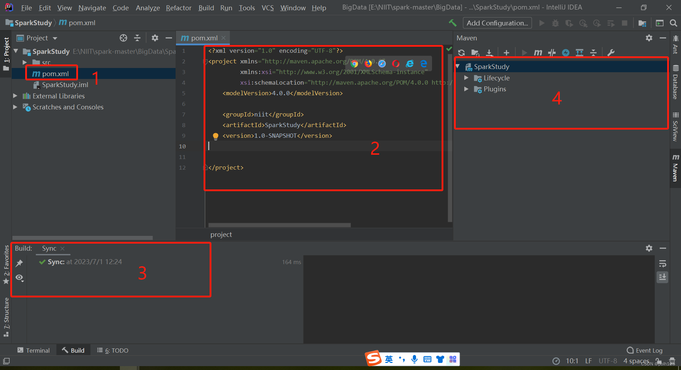Hide the Maven tool window
681x370 pixels.
(x=663, y=38)
